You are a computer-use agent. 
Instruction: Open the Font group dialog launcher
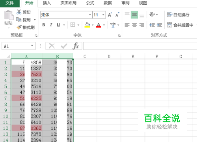(x=119, y=36)
